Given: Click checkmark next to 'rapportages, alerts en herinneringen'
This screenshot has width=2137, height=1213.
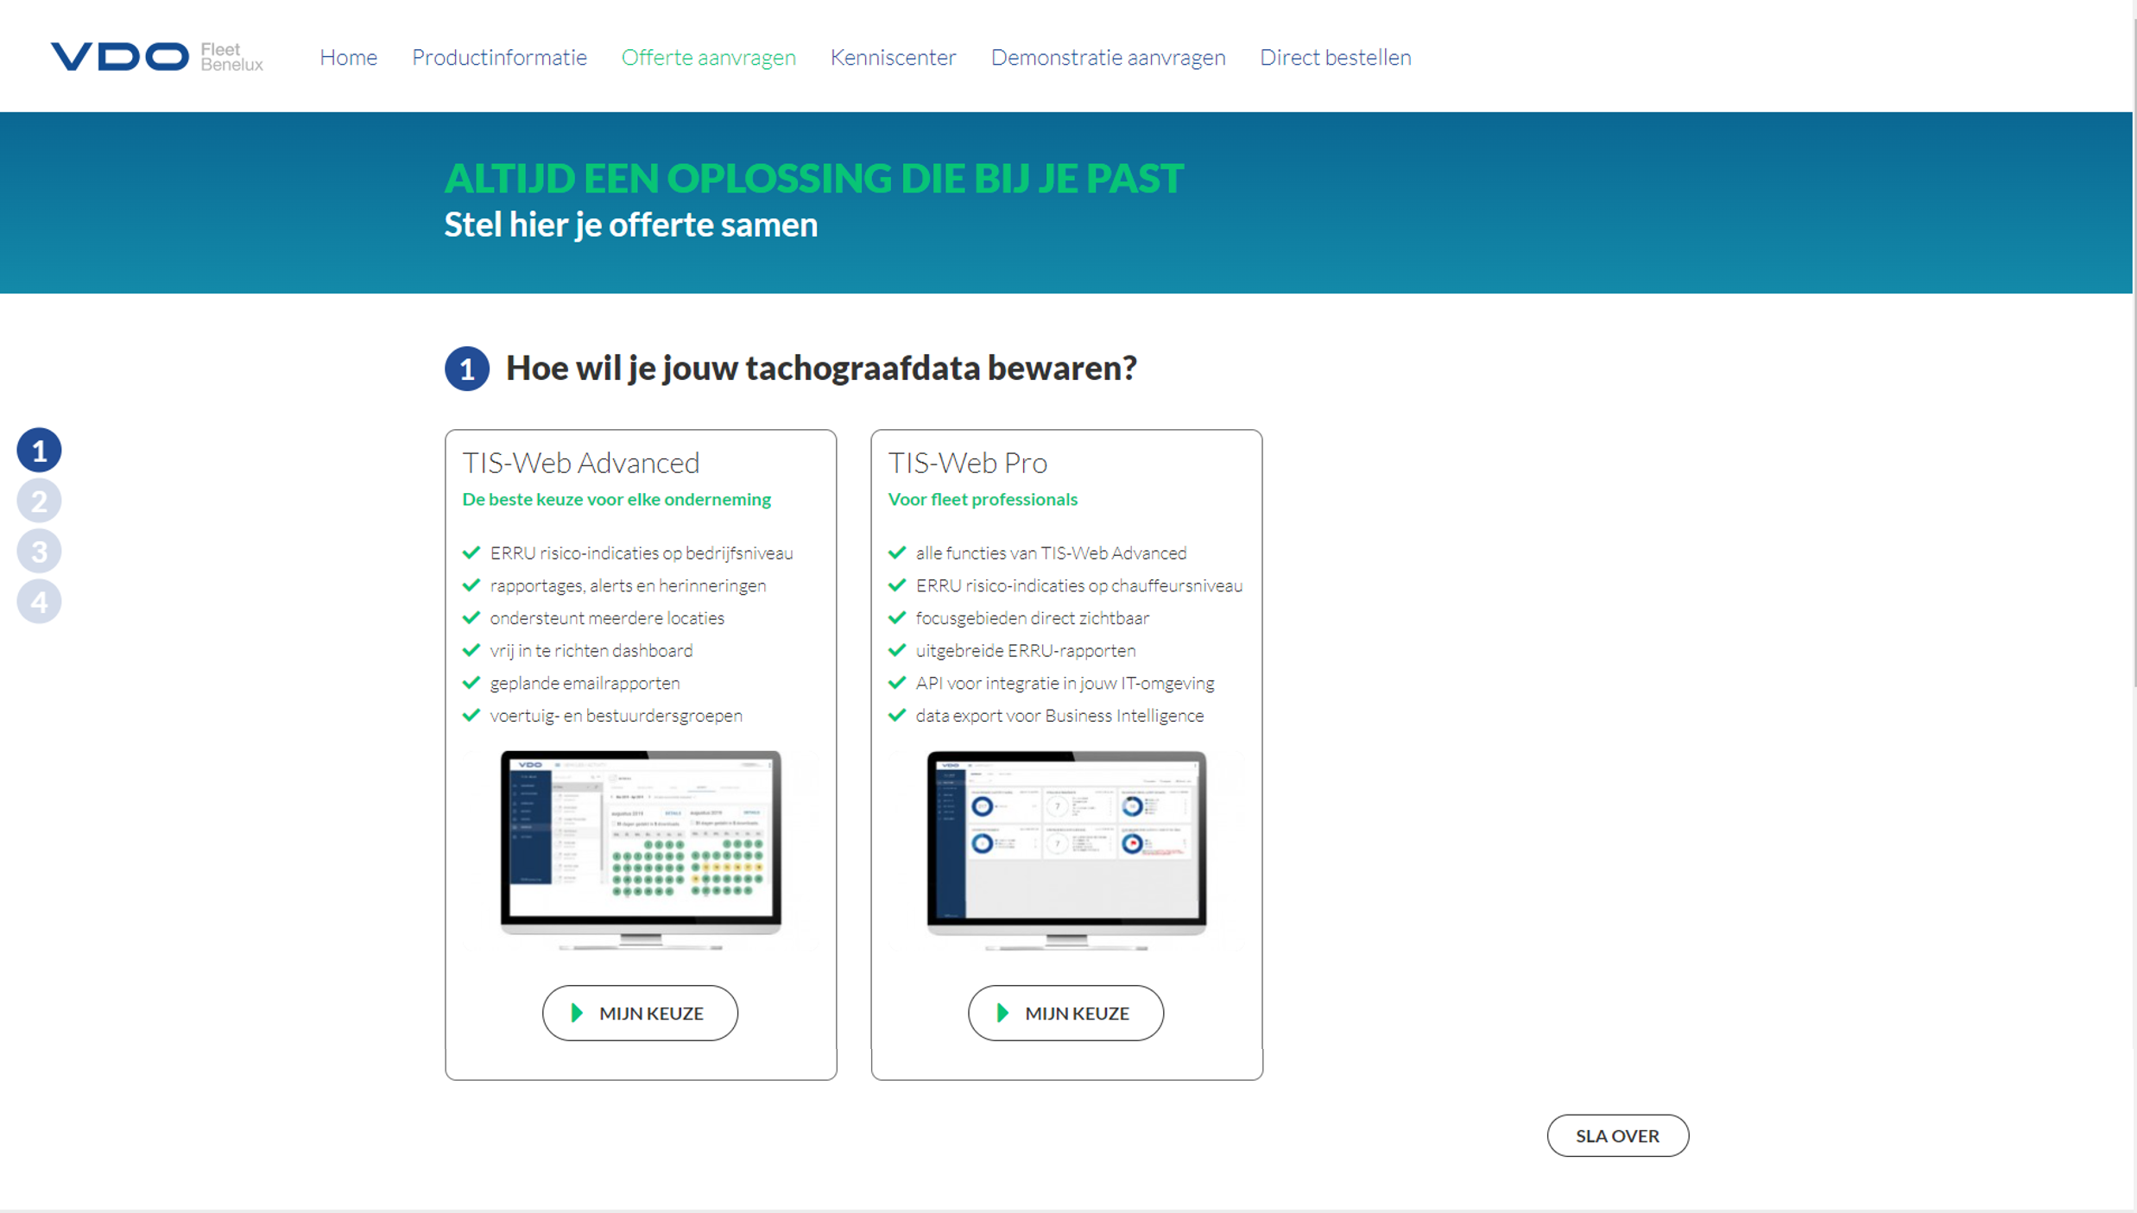Looking at the screenshot, I should click(x=471, y=585).
